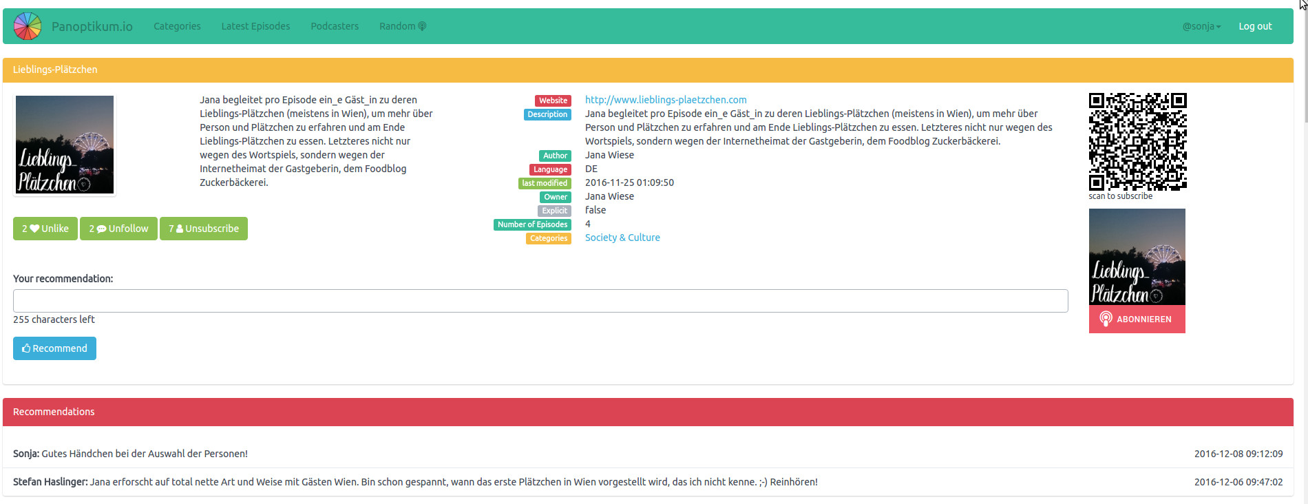The width and height of the screenshot is (1308, 504).
Task: Click the Website label badge
Action: pyautogui.click(x=553, y=101)
